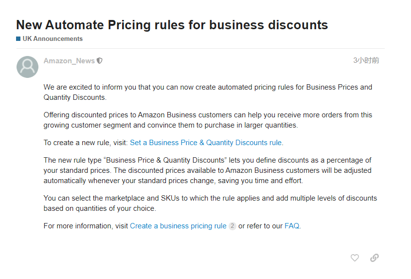The height and width of the screenshot is (279, 411).
Task: Click the text "For more information, visit"
Action: tap(86, 226)
